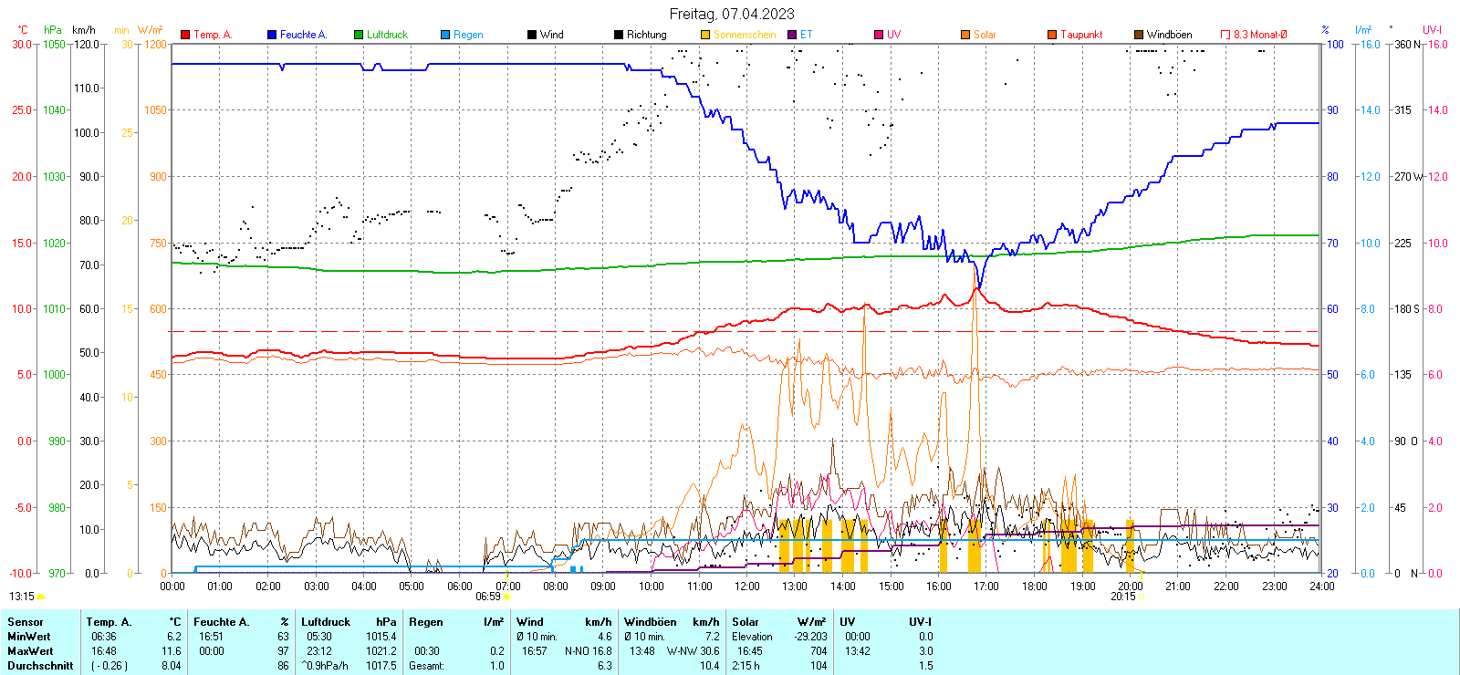
Task: Select the Durchschnitt row label
Action: click(40, 666)
